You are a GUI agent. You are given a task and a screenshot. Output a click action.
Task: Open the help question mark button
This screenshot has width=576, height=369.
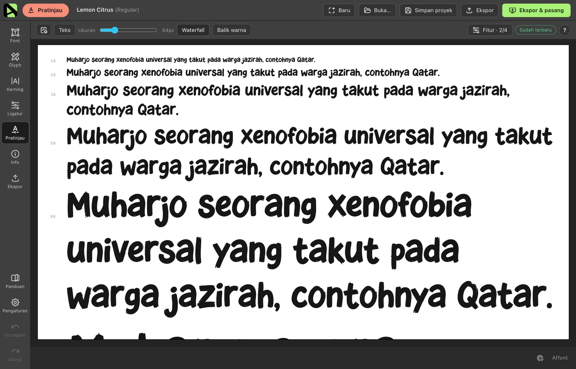click(x=564, y=30)
